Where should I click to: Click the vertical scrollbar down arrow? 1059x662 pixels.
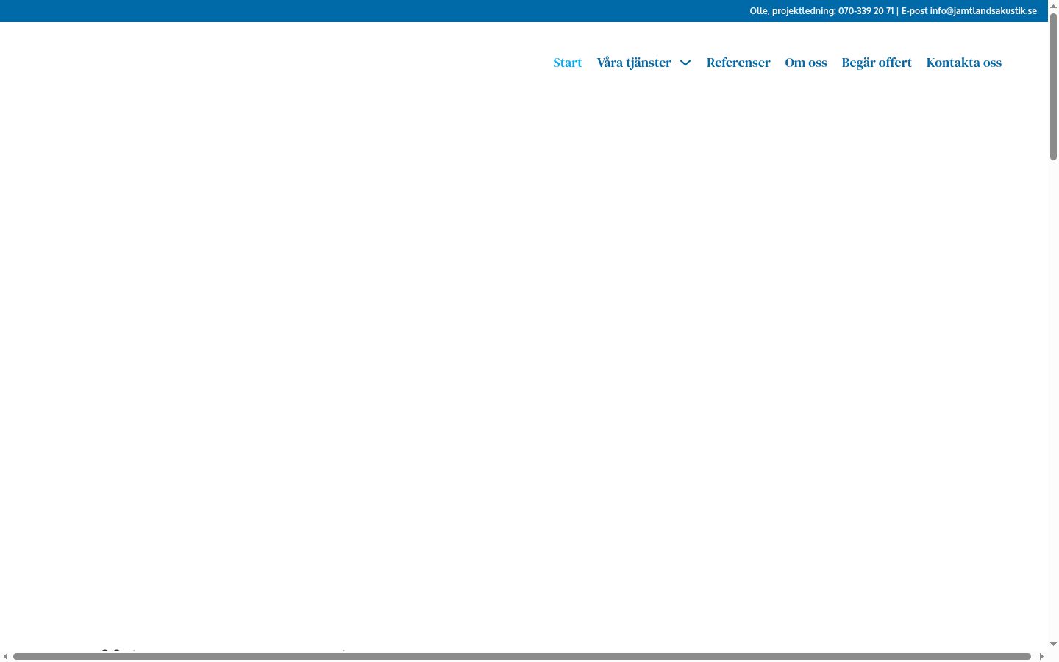tap(1053, 644)
